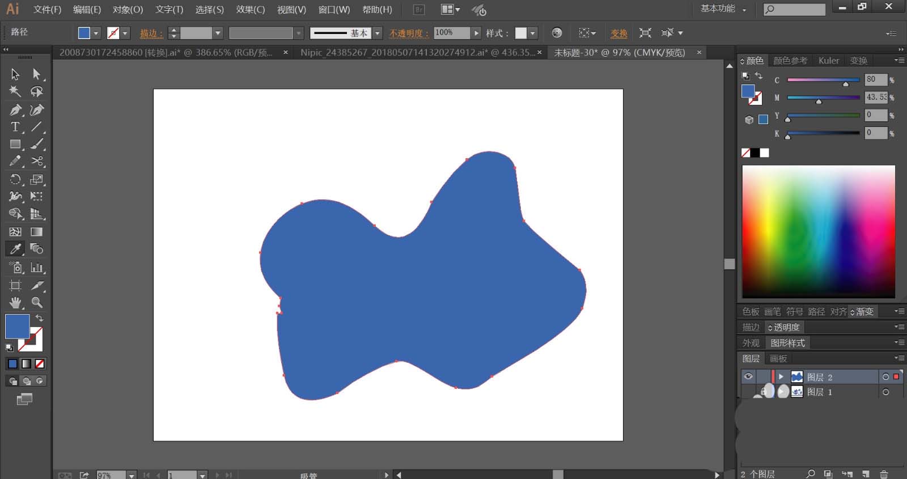Select the Blend tool
Image resolution: width=907 pixels, height=479 pixels.
[37, 249]
